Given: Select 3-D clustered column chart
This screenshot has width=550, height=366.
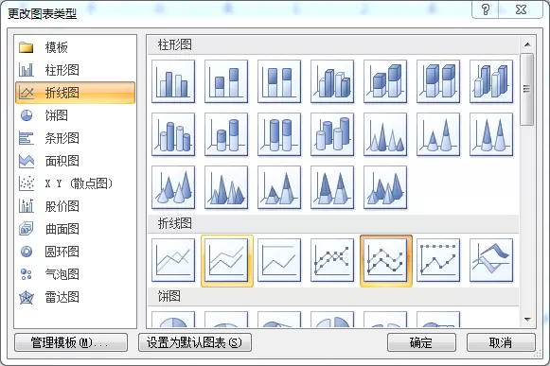Looking at the screenshot, I should point(332,81).
